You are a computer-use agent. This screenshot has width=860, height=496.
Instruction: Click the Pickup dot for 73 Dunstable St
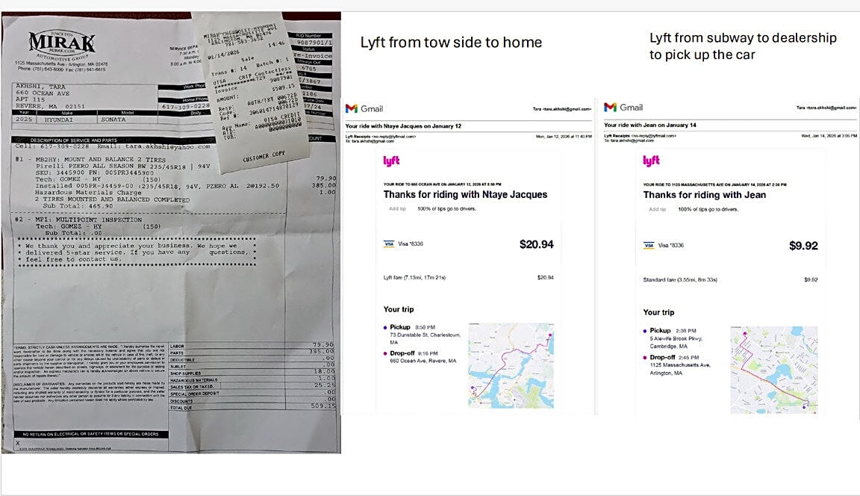point(385,327)
